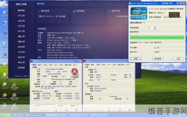Image resolution: width=187 pixels, height=117 pixels.
Task: Click 图吧工具箱 taskbar button
Action: point(55,115)
